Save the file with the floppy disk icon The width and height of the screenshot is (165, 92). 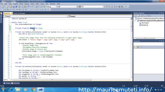13,7
